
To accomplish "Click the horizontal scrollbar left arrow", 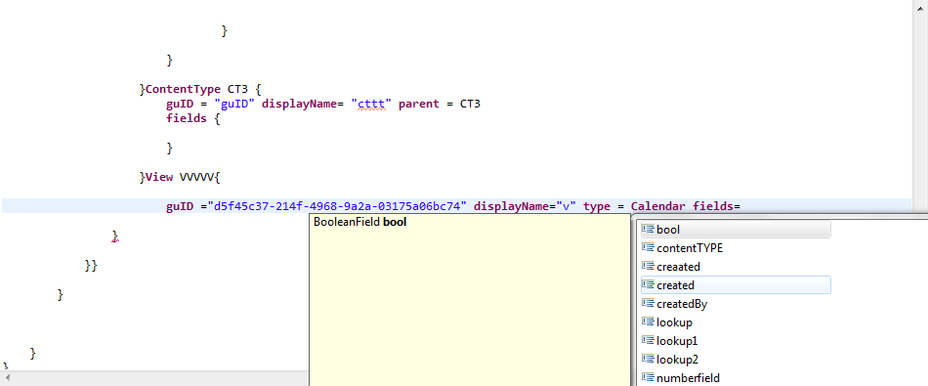I will (x=7, y=377).
